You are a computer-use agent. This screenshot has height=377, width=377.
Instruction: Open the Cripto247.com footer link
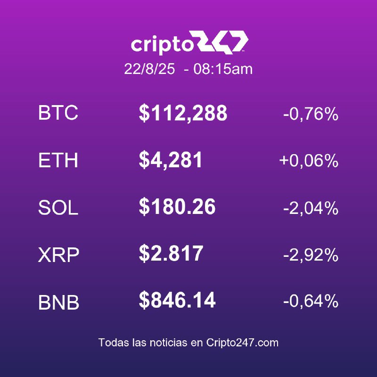click(x=242, y=343)
